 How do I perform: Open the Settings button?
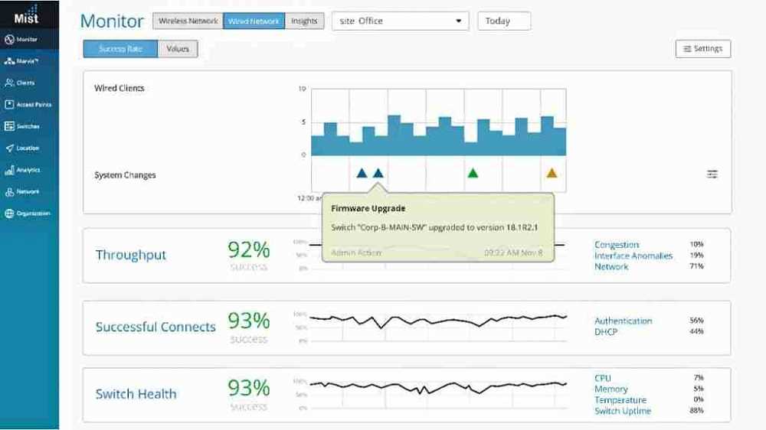pos(702,49)
